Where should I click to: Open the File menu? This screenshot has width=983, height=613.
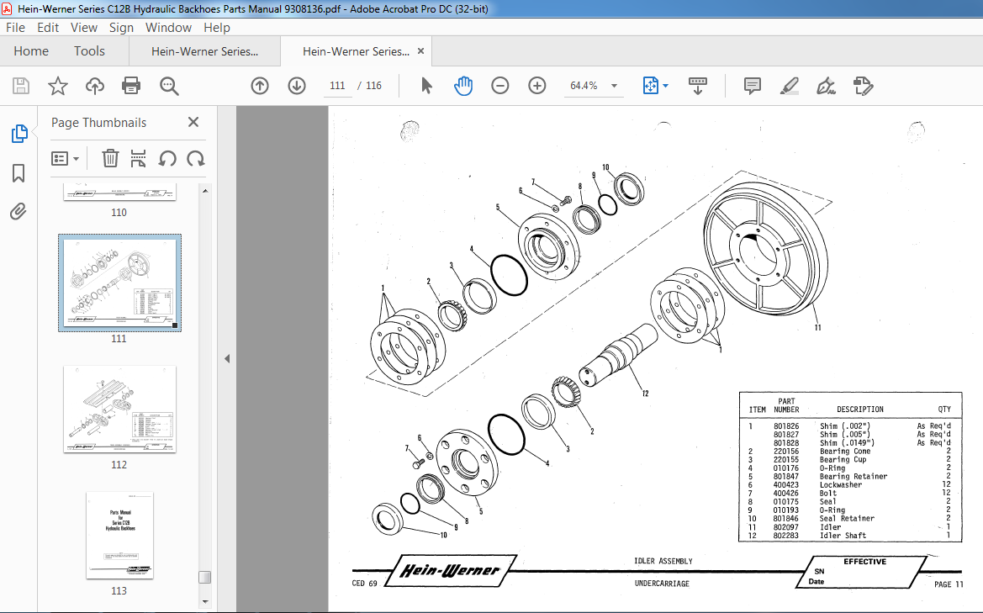tap(15, 28)
